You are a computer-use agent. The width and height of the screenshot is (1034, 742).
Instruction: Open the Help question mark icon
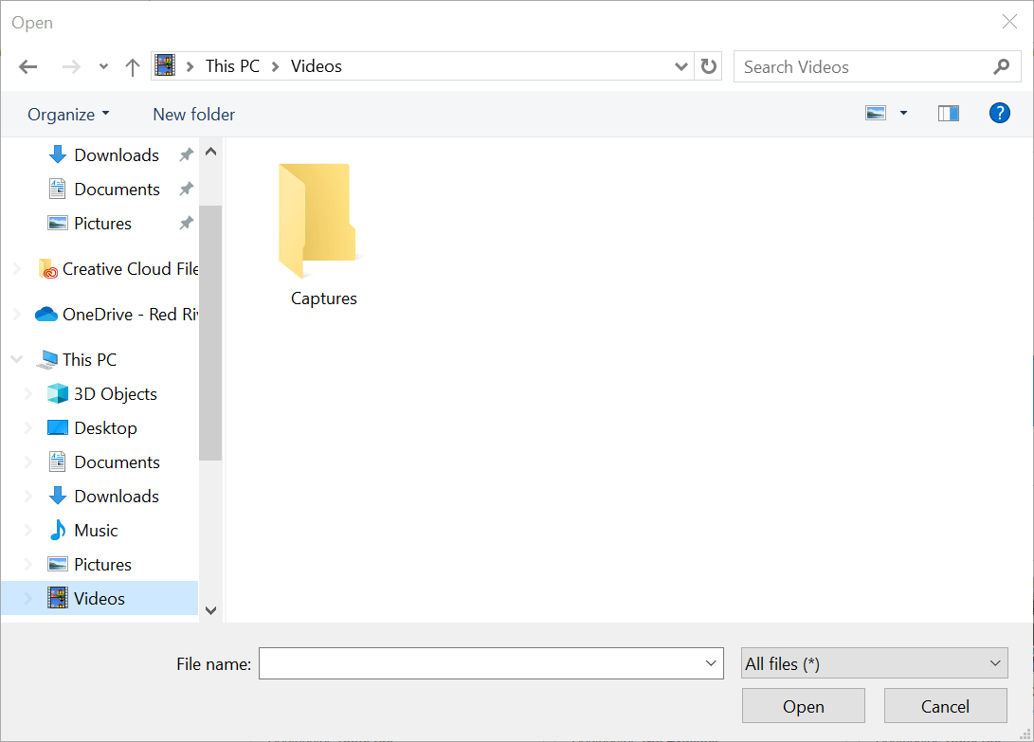(999, 114)
